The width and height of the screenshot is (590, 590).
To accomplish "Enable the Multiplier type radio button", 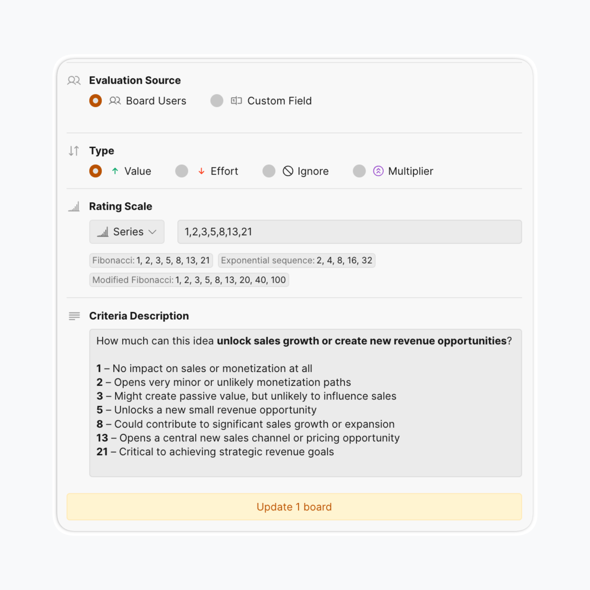I will pos(359,171).
